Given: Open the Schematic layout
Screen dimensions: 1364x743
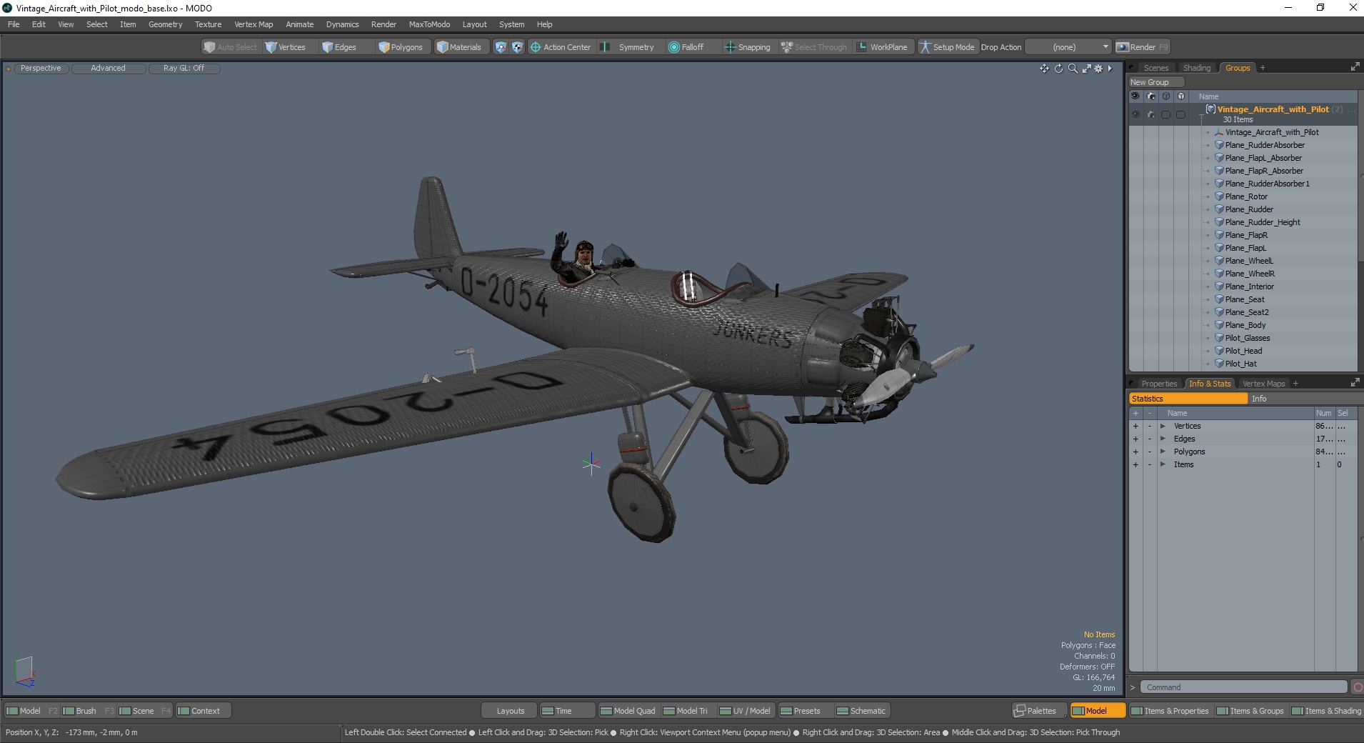Looking at the screenshot, I should pyautogui.click(x=861, y=711).
